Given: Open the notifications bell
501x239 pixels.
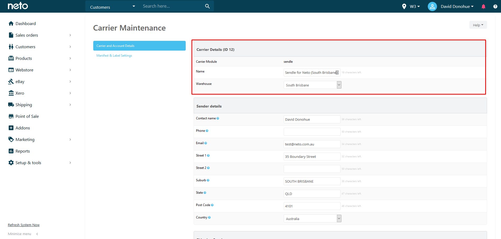Looking at the screenshot, I should 483,6.
